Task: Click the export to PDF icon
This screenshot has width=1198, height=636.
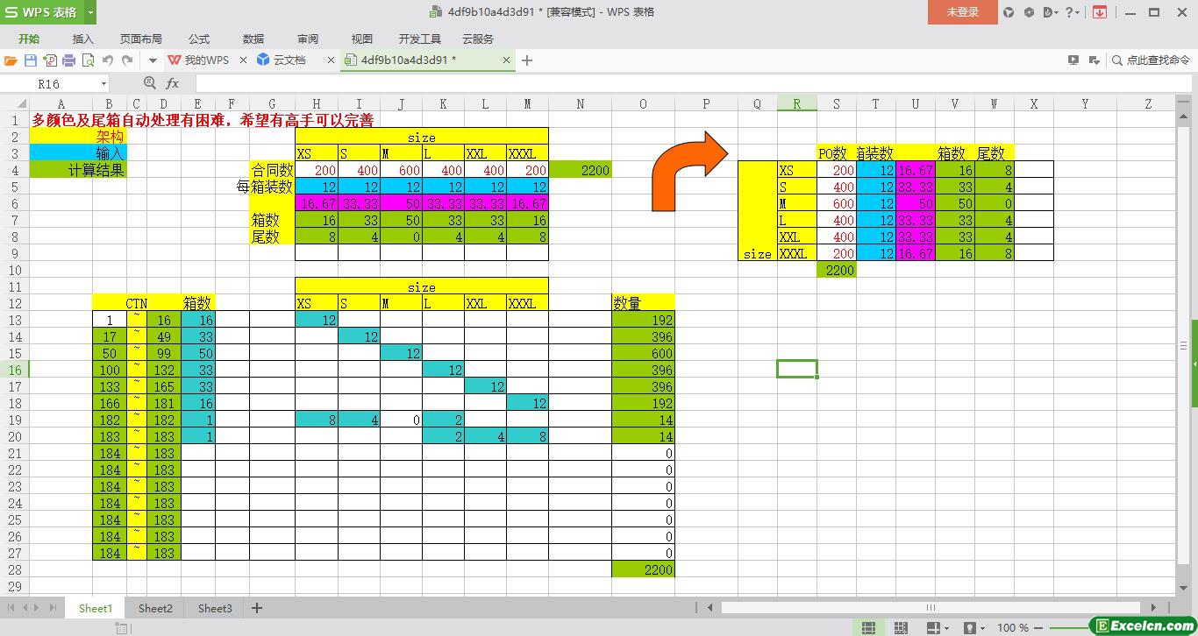Action: coord(50,60)
